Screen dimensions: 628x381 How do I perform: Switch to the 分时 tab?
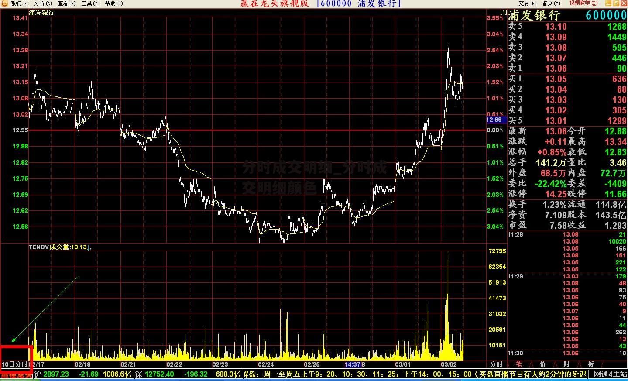496,364
